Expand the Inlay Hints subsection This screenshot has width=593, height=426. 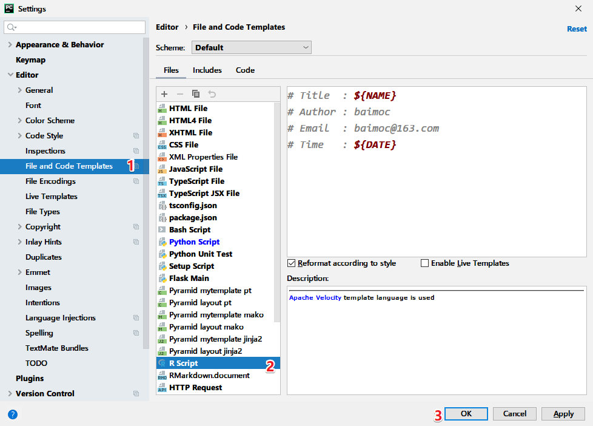tap(19, 242)
